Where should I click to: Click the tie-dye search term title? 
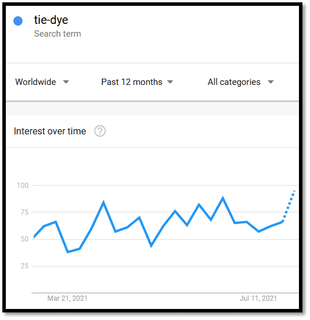[51, 20]
